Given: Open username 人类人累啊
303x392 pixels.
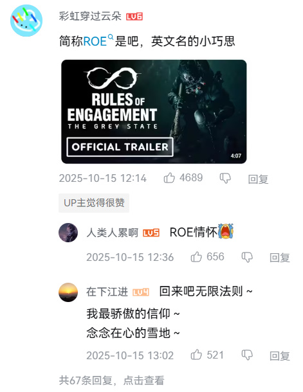Looking at the screenshot, I should tap(113, 233).
